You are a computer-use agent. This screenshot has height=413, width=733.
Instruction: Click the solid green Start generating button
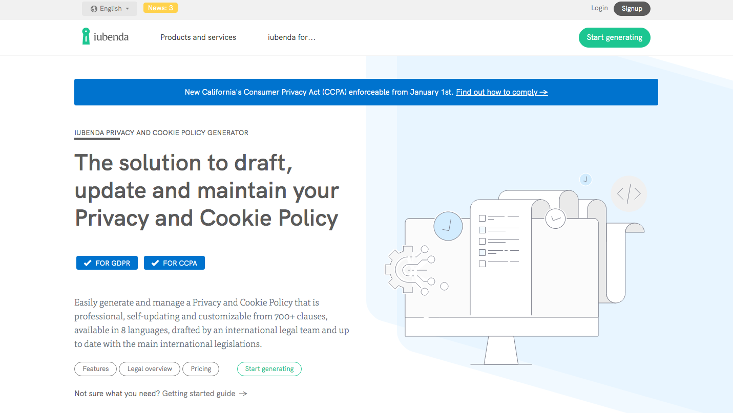click(615, 37)
